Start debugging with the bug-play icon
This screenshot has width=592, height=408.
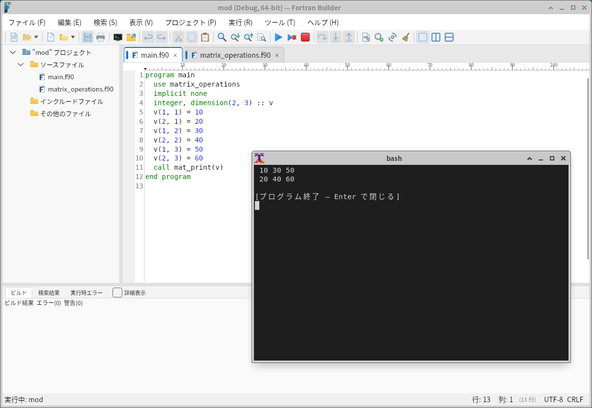292,37
